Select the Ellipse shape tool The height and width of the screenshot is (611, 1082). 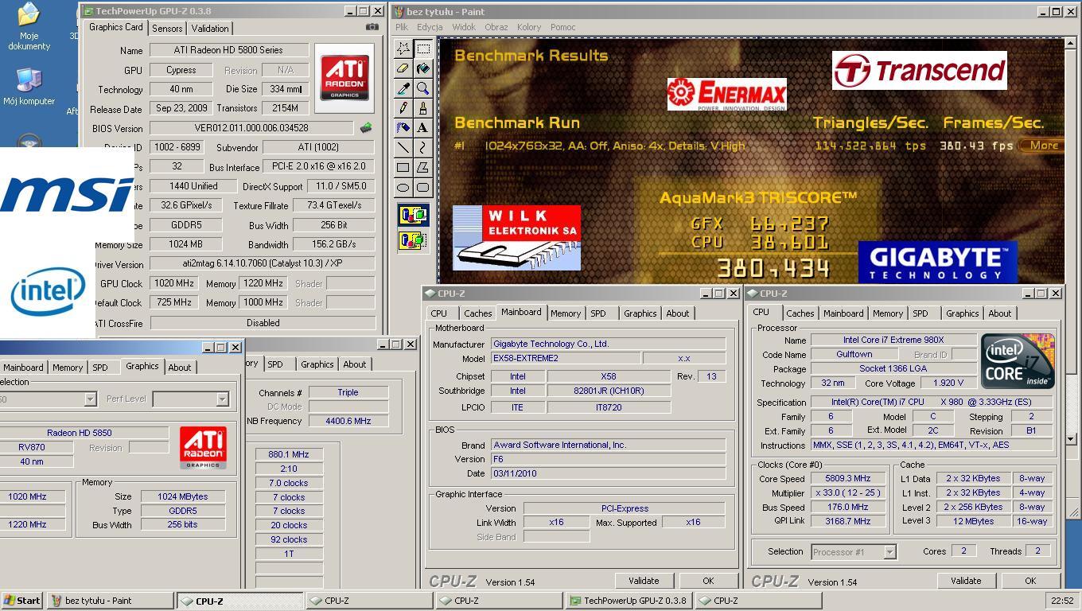coord(403,187)
